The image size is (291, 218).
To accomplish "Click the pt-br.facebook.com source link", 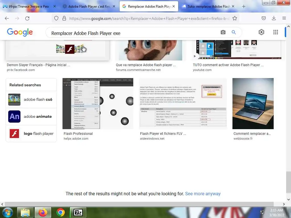I will [21, 70].
